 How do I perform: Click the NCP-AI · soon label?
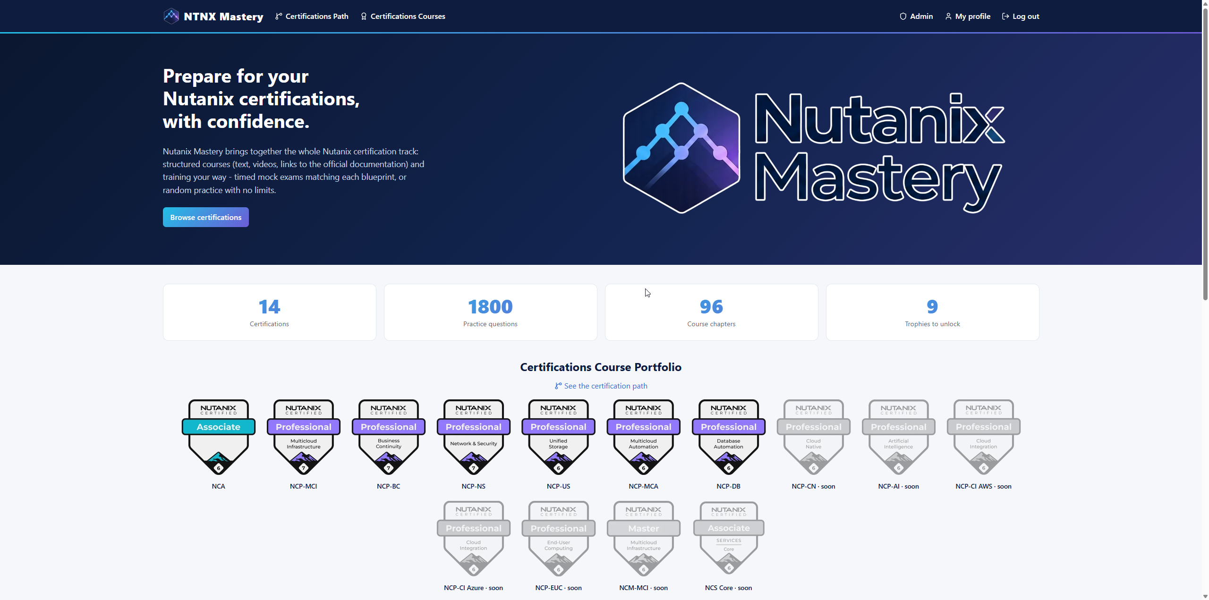click(899, 486)
